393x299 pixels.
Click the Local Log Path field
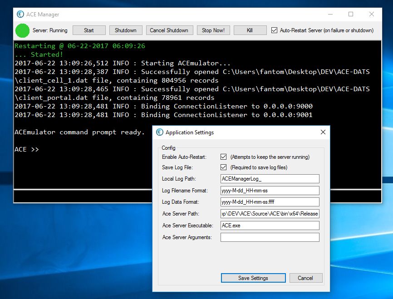270,179
